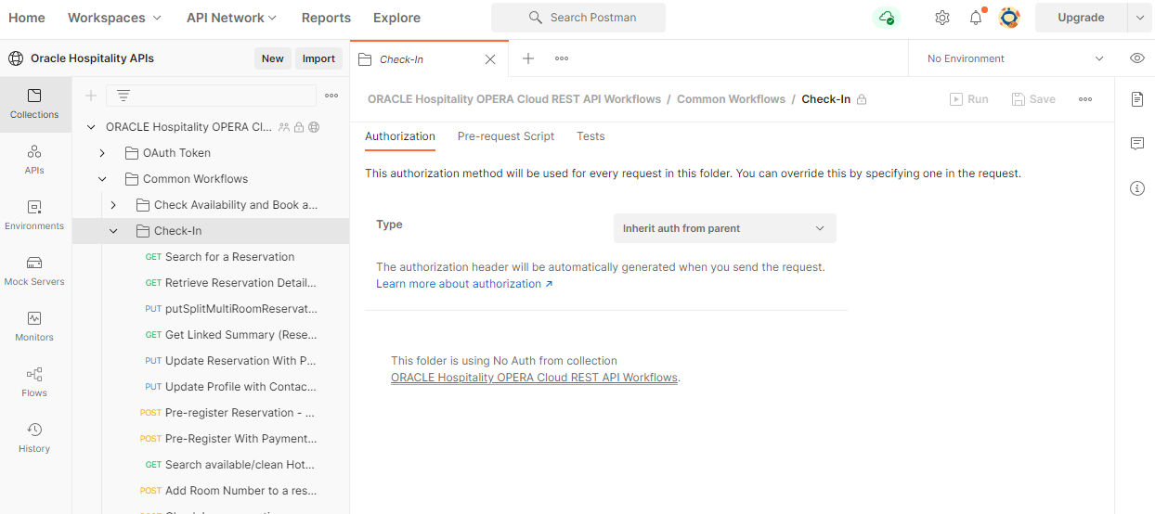Image resolution: width=1155 pixels, height=514 pixels.
Task: Click the info icon in right sidebar
Action: click(x=1137, y=188)
